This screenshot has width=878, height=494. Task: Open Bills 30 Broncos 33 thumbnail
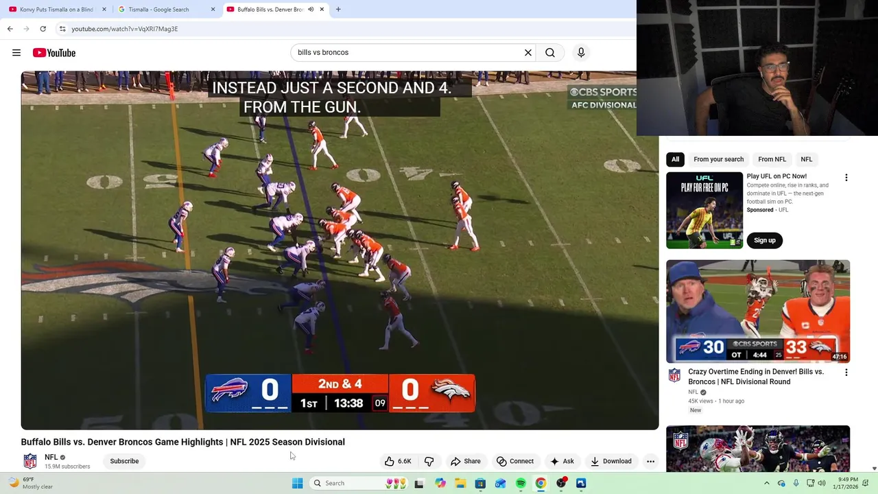[758, 311]
